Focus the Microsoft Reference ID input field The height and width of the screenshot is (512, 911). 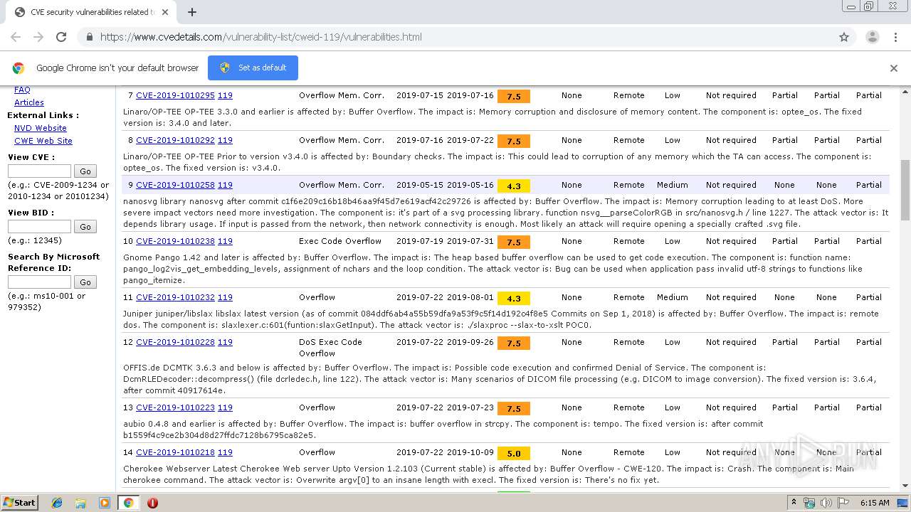point(39,282)
